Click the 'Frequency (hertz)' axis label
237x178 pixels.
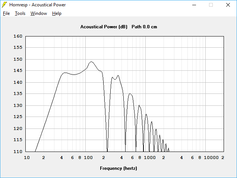(118, 168)
